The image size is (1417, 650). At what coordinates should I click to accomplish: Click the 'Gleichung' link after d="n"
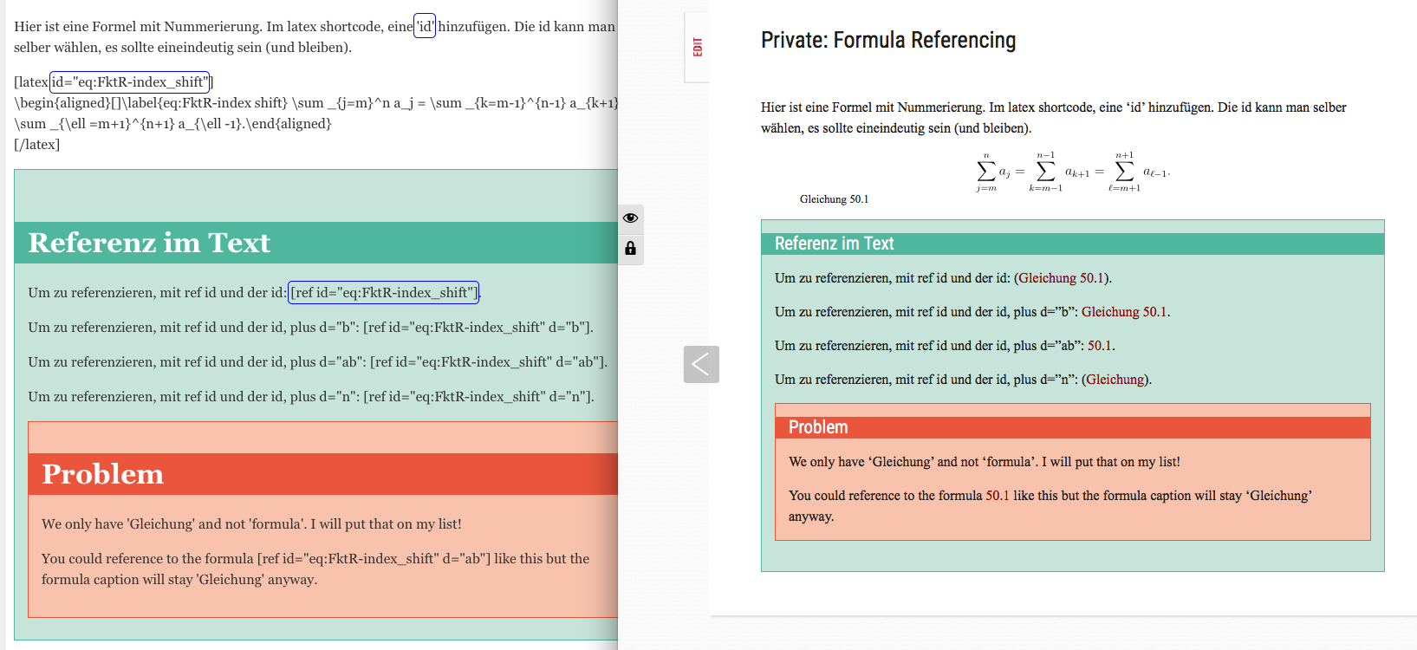[1115, 380]
